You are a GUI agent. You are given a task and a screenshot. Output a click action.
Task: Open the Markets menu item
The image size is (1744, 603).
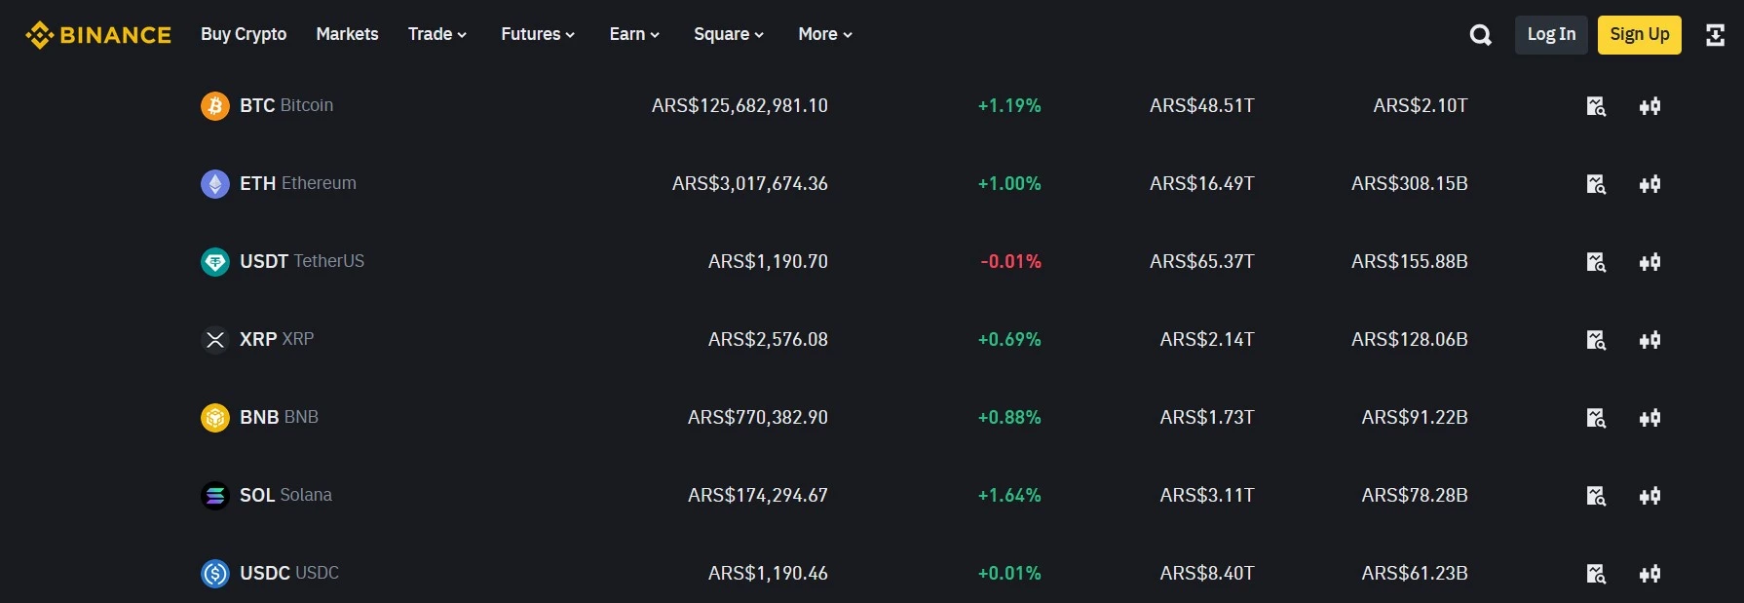(346, 34)
